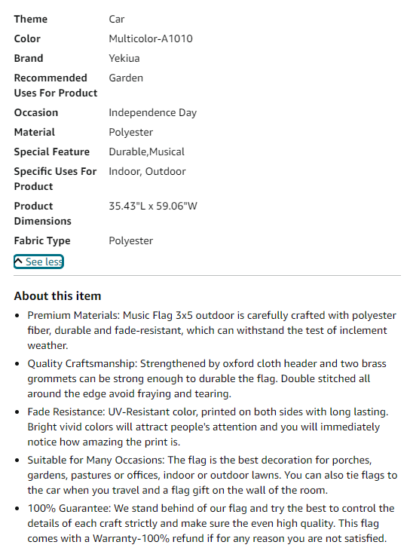Image resolution: width=410 pixels, height=554 pixels.
Task: Select the Color value Multicolor-A1010
Action: 151,39
